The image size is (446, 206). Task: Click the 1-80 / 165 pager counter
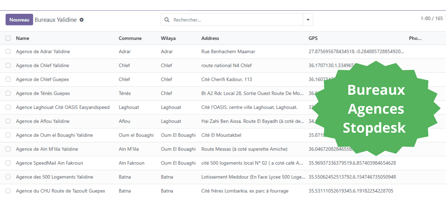tap(431, 18)
